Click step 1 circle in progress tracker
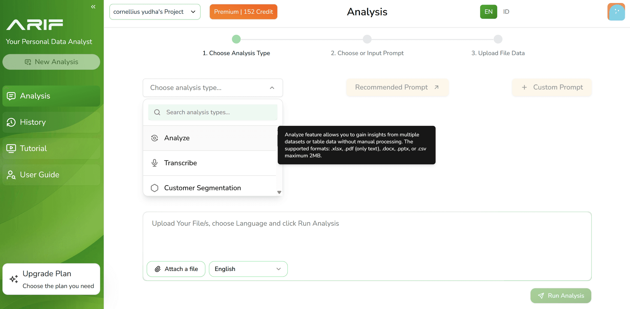The width and height of the screenshot is (630, 309). pos(236,39)
